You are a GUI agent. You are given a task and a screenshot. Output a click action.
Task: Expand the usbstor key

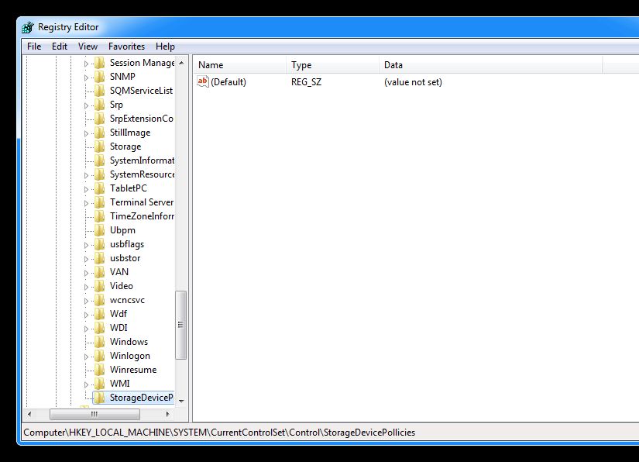(x=86, y=259)
